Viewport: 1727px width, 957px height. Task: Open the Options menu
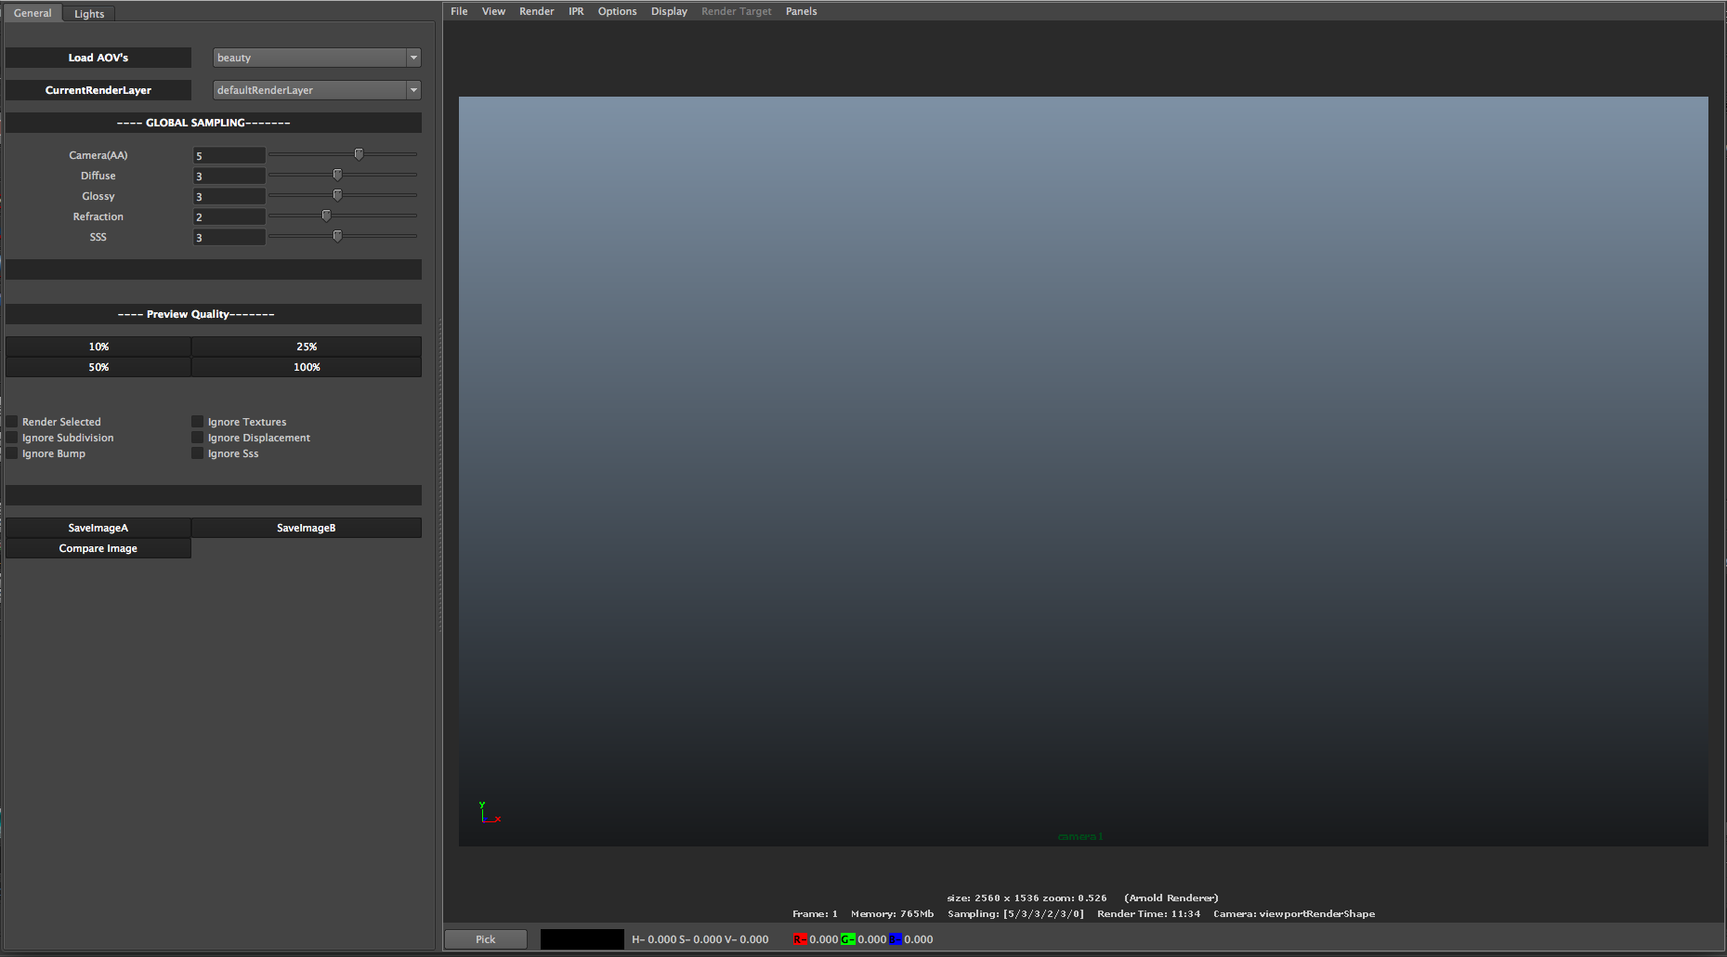tap(617, 11)
